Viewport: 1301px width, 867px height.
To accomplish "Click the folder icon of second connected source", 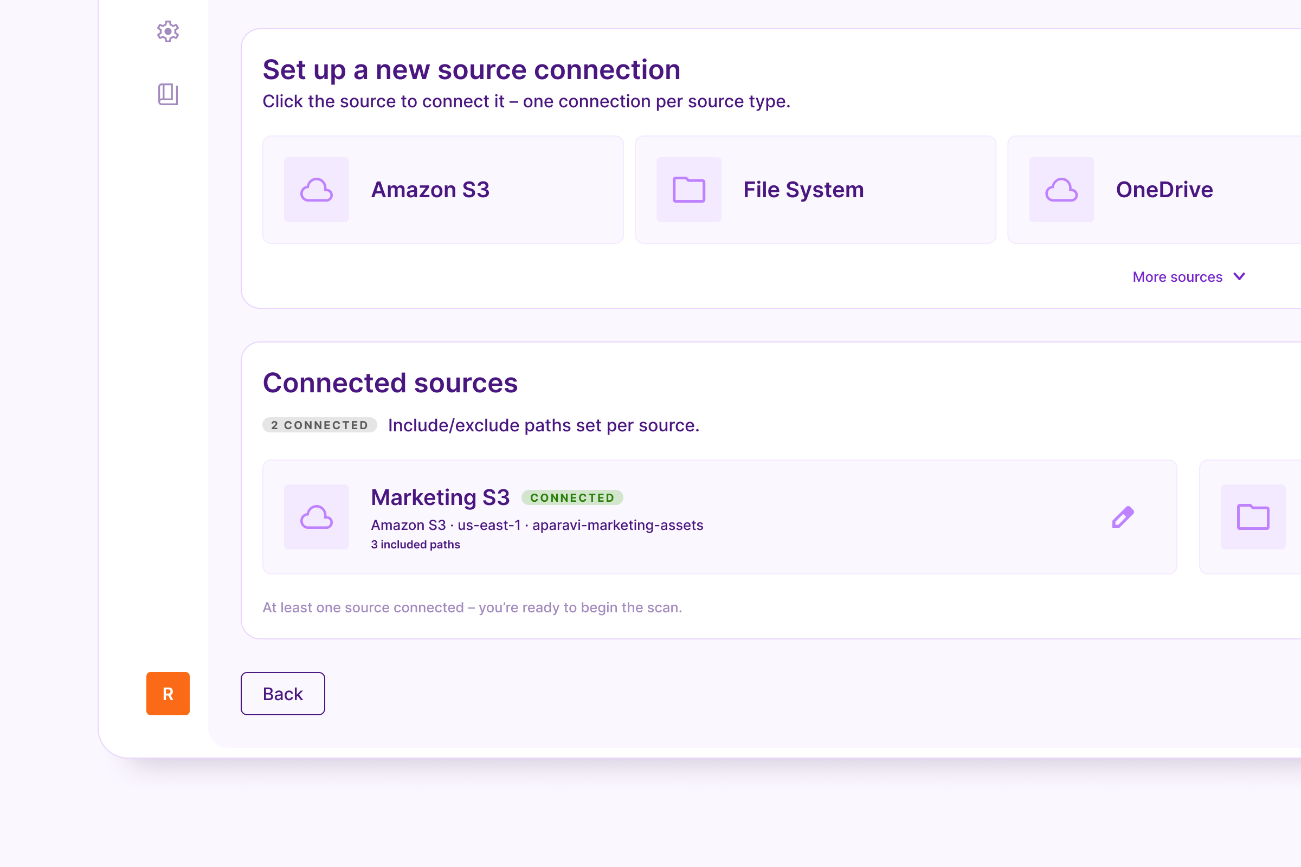I will click(x=1253, y=517).
